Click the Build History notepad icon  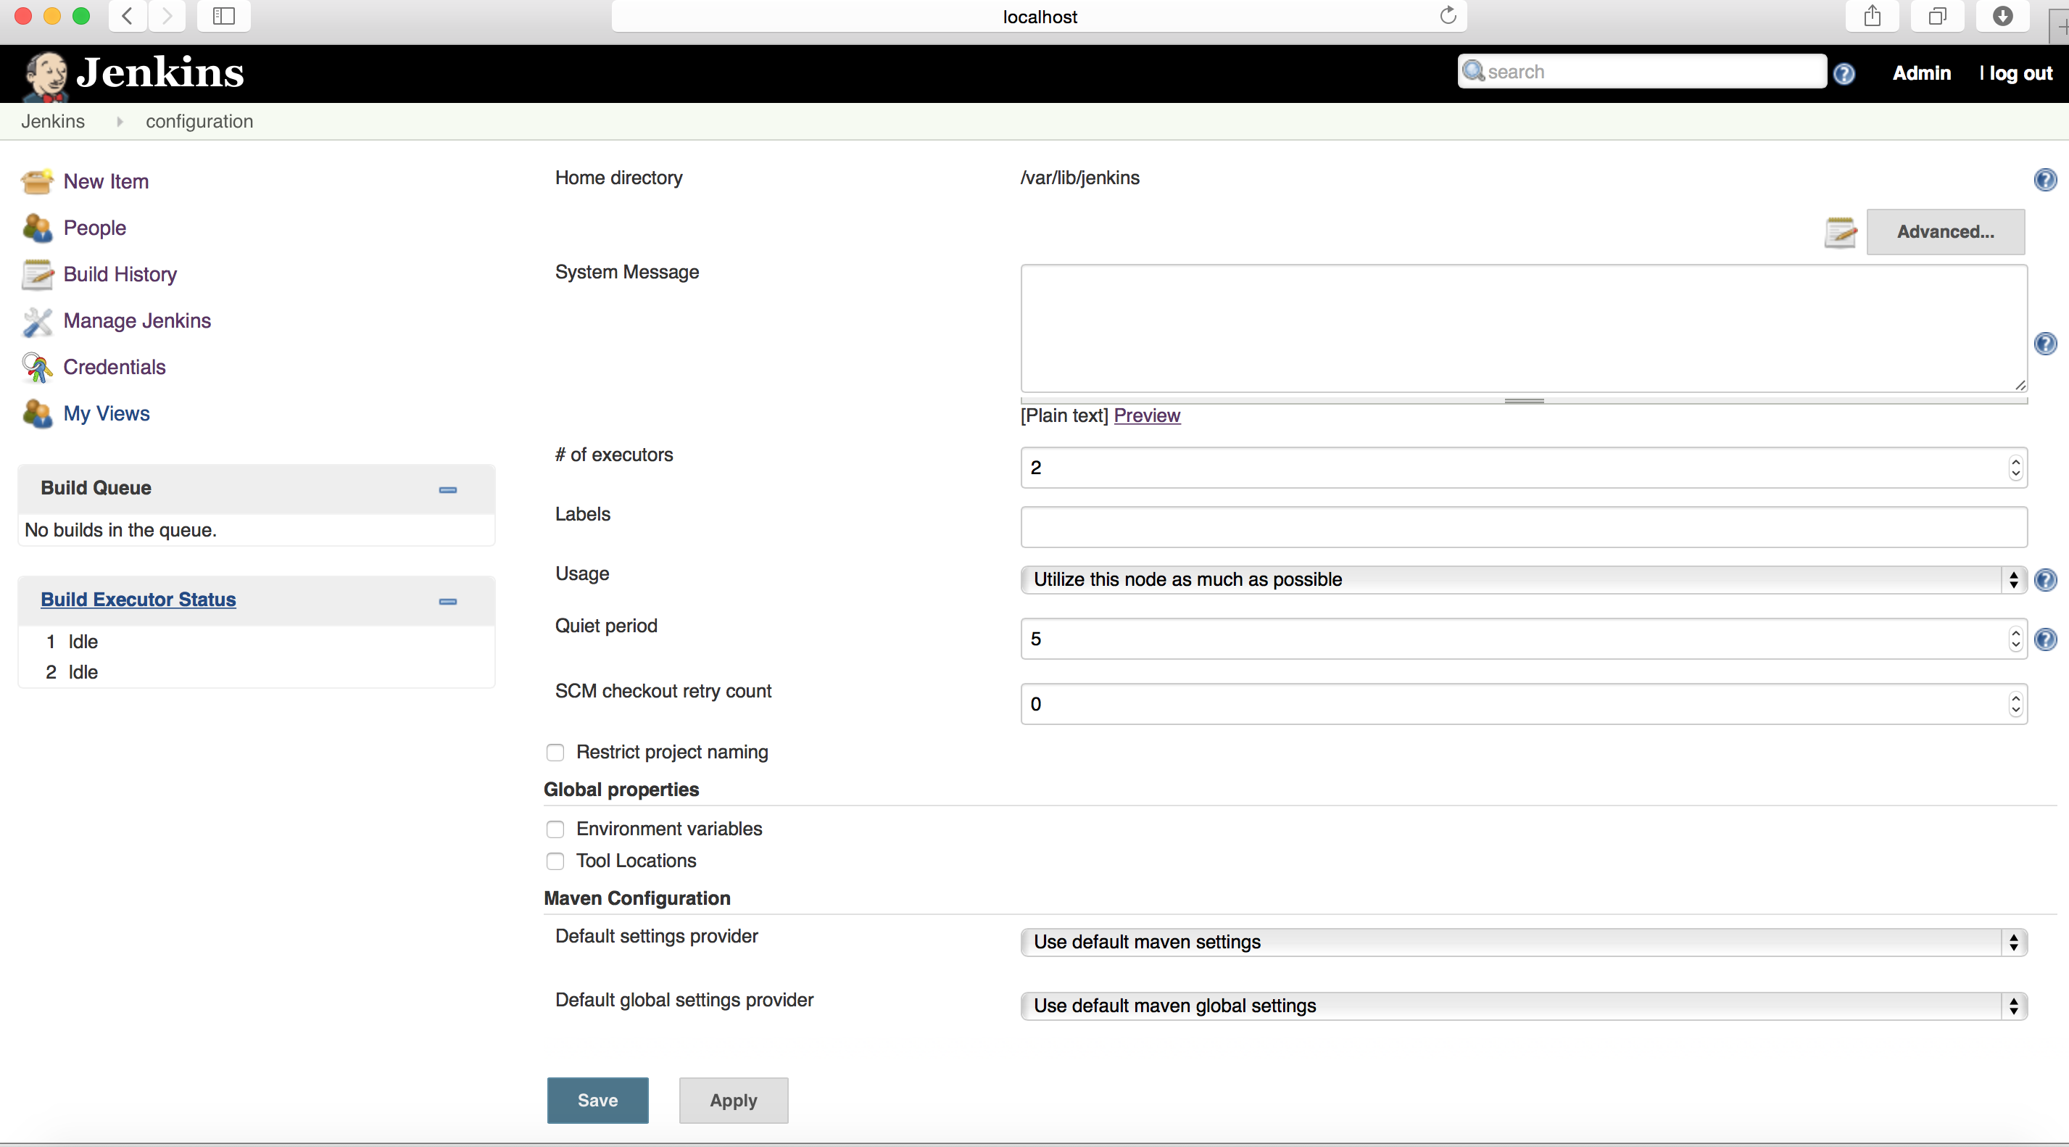tap(37, 275)
